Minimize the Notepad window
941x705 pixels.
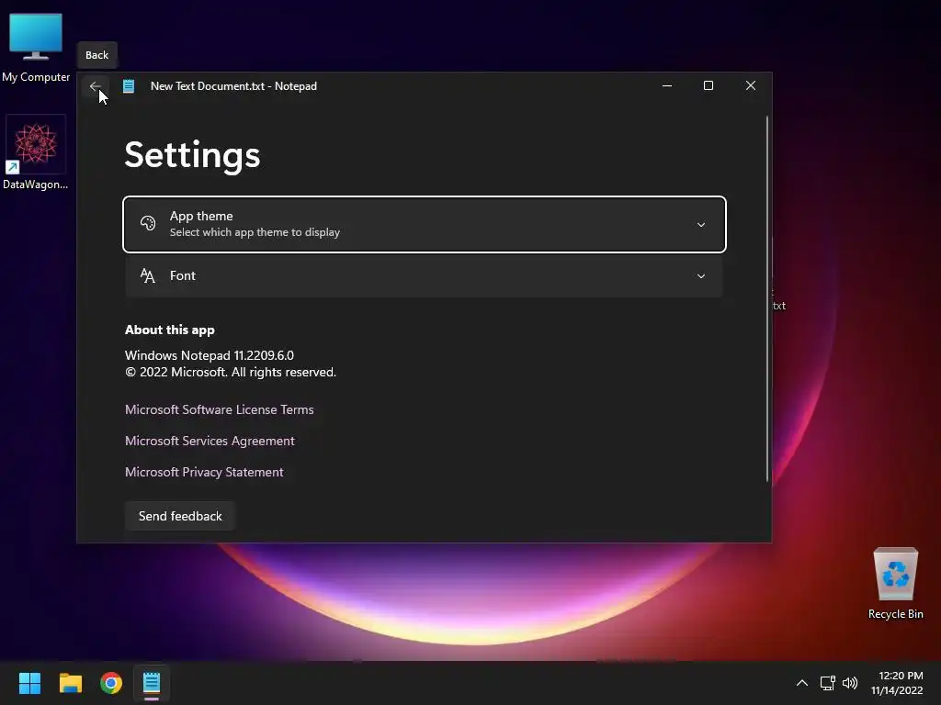[x=667, y=85]
